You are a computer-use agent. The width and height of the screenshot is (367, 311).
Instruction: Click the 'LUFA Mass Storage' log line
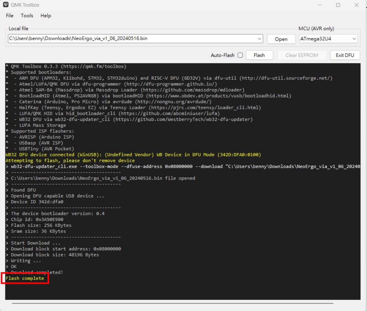tap(36, 125)
